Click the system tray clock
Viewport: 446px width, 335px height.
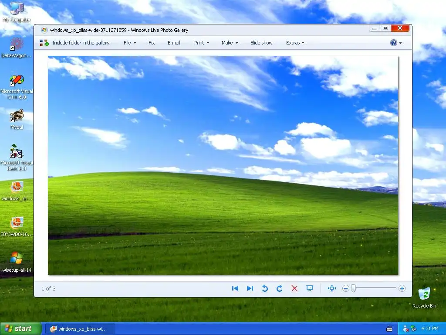(429, 329)
